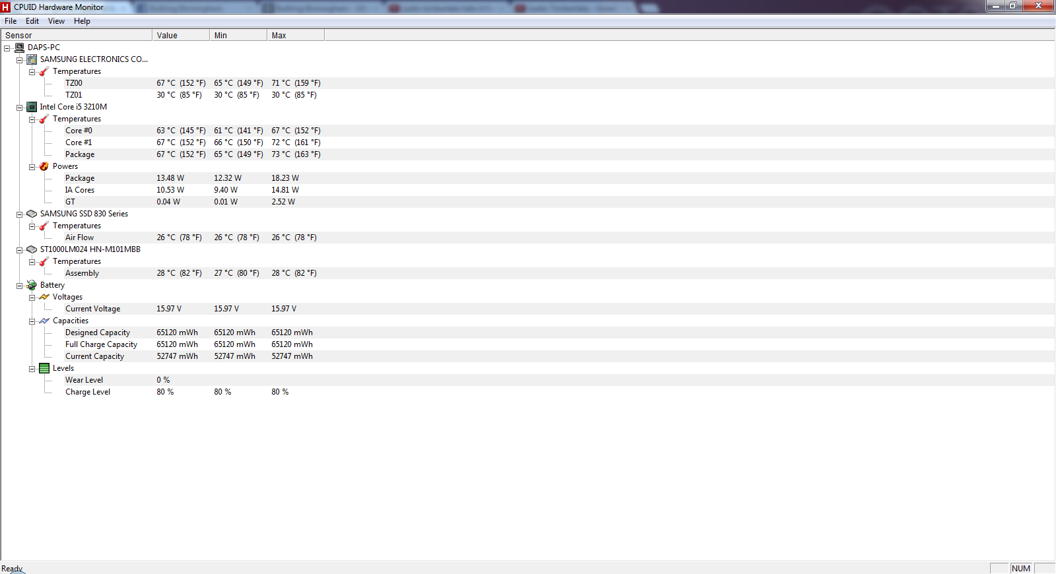Image resolution: width=1056 pixels, height=574 pixels.
Task: Collapse Temperatures under SAMSUNG SSD 830
Action: point(32,226)
